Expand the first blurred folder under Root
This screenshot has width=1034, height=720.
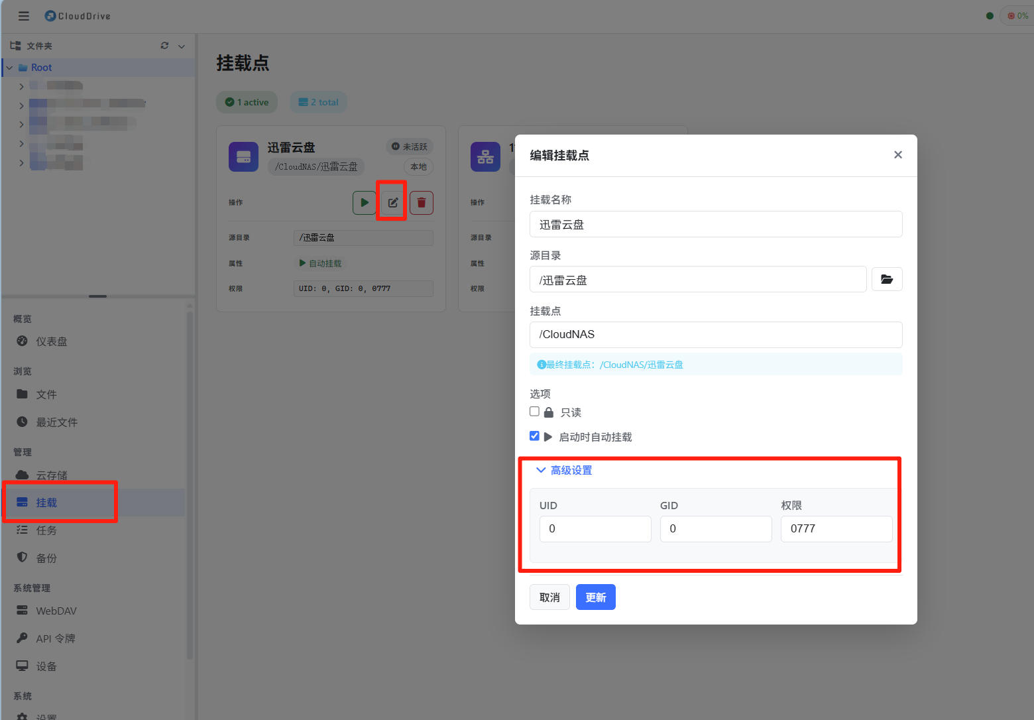21,86
